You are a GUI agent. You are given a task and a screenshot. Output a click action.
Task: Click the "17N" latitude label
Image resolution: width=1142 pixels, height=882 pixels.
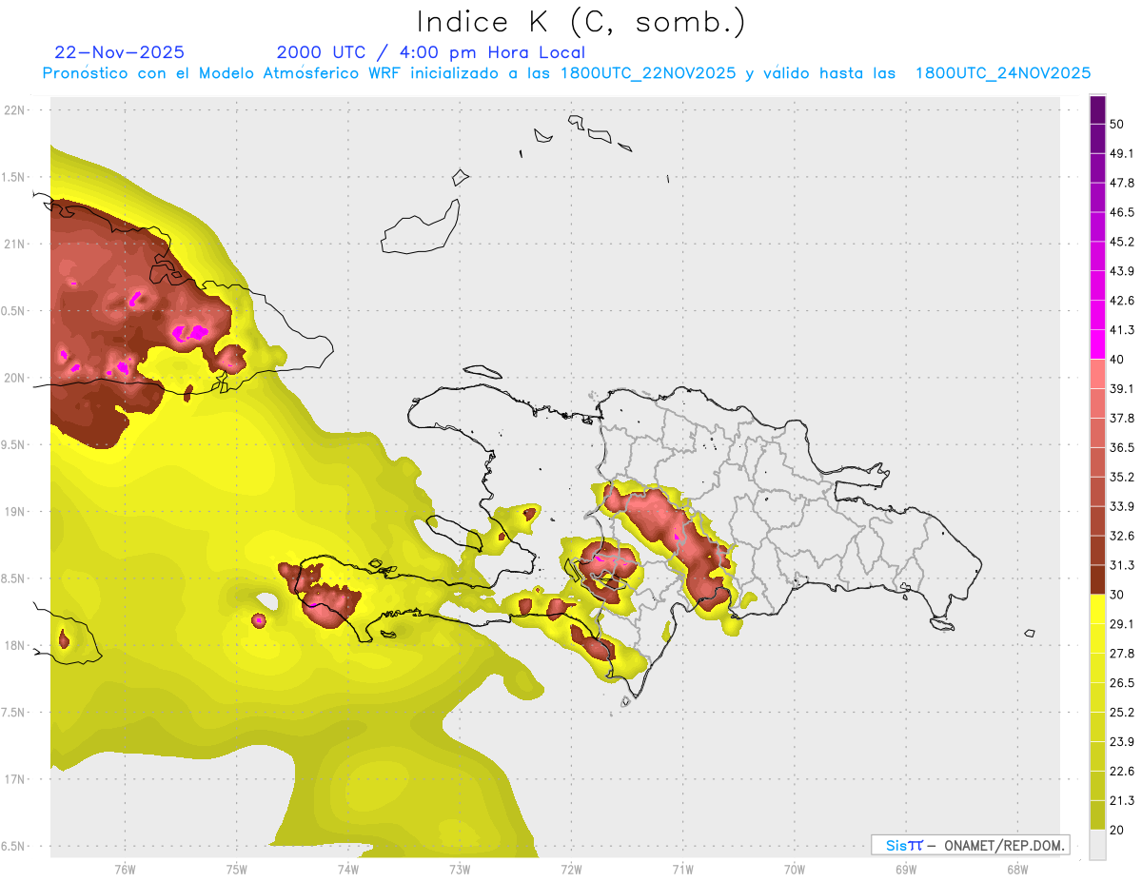tap(13, 779)
